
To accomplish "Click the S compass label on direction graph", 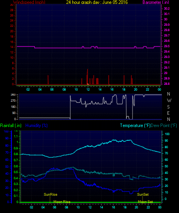I will [x=168, y=107].
